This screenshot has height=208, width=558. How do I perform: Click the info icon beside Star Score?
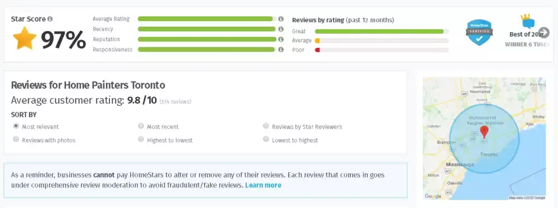[50, 19]
